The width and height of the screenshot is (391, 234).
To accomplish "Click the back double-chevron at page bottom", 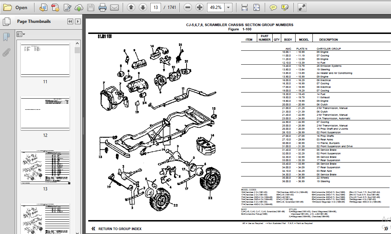I will (x=93, y=229).
